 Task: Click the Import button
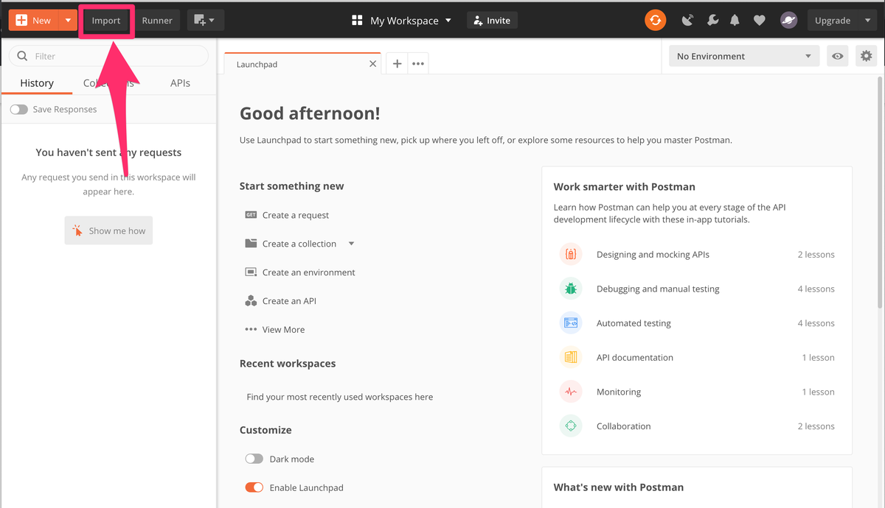[x=106, y=21]
